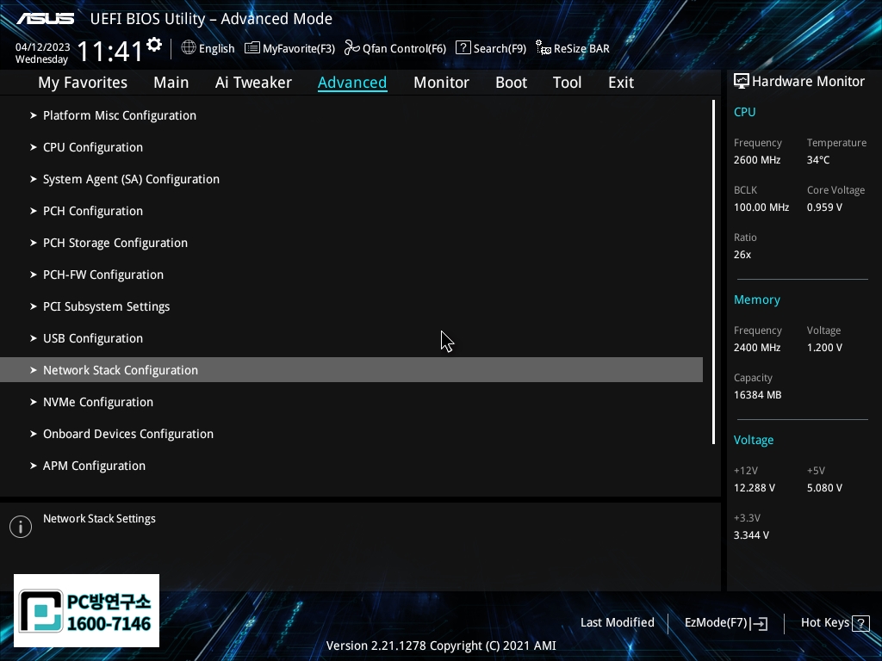
Task: Expand arrow beside PCH Storage Configuration
Action: [x=34, y=243]
